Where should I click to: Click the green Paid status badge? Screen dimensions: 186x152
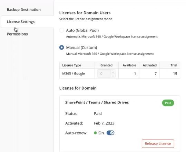[x=168, y=103]
